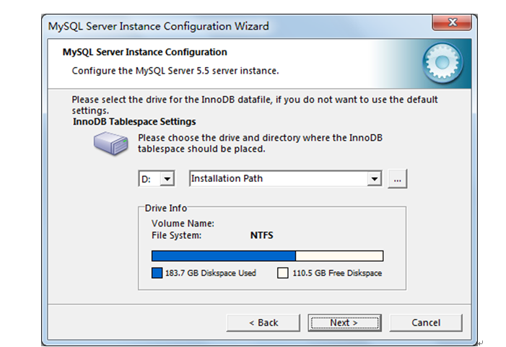Close the wizard window
506x347 pixels.
[x=452, y=22]
